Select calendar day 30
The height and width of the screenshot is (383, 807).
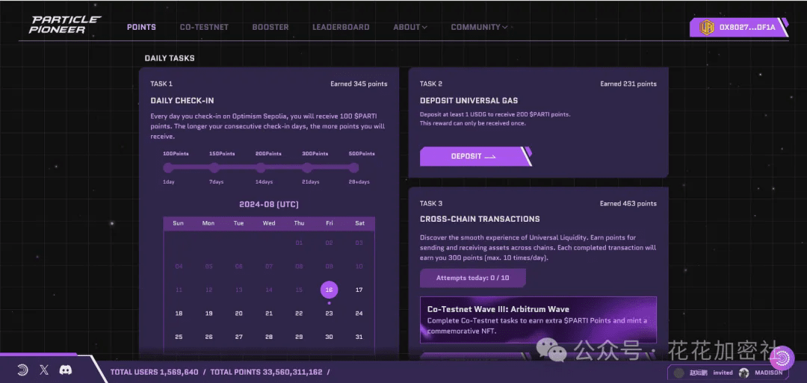point(329,337)
